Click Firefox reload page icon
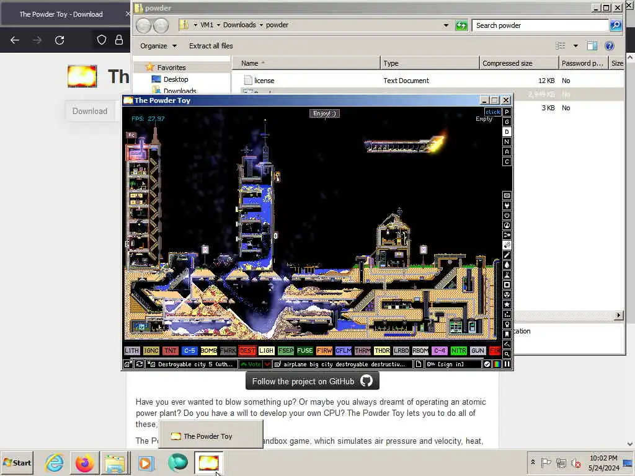This screenshot has width=635, height=476. tap(60, 40)
